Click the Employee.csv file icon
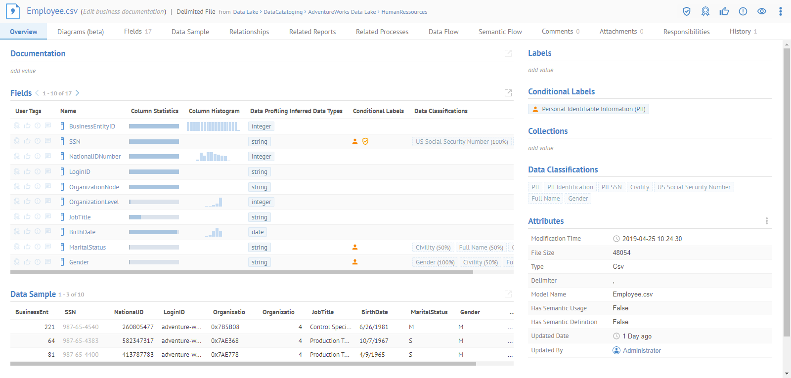The height and width of the screenshot is (378, 791). coord(13,11)
